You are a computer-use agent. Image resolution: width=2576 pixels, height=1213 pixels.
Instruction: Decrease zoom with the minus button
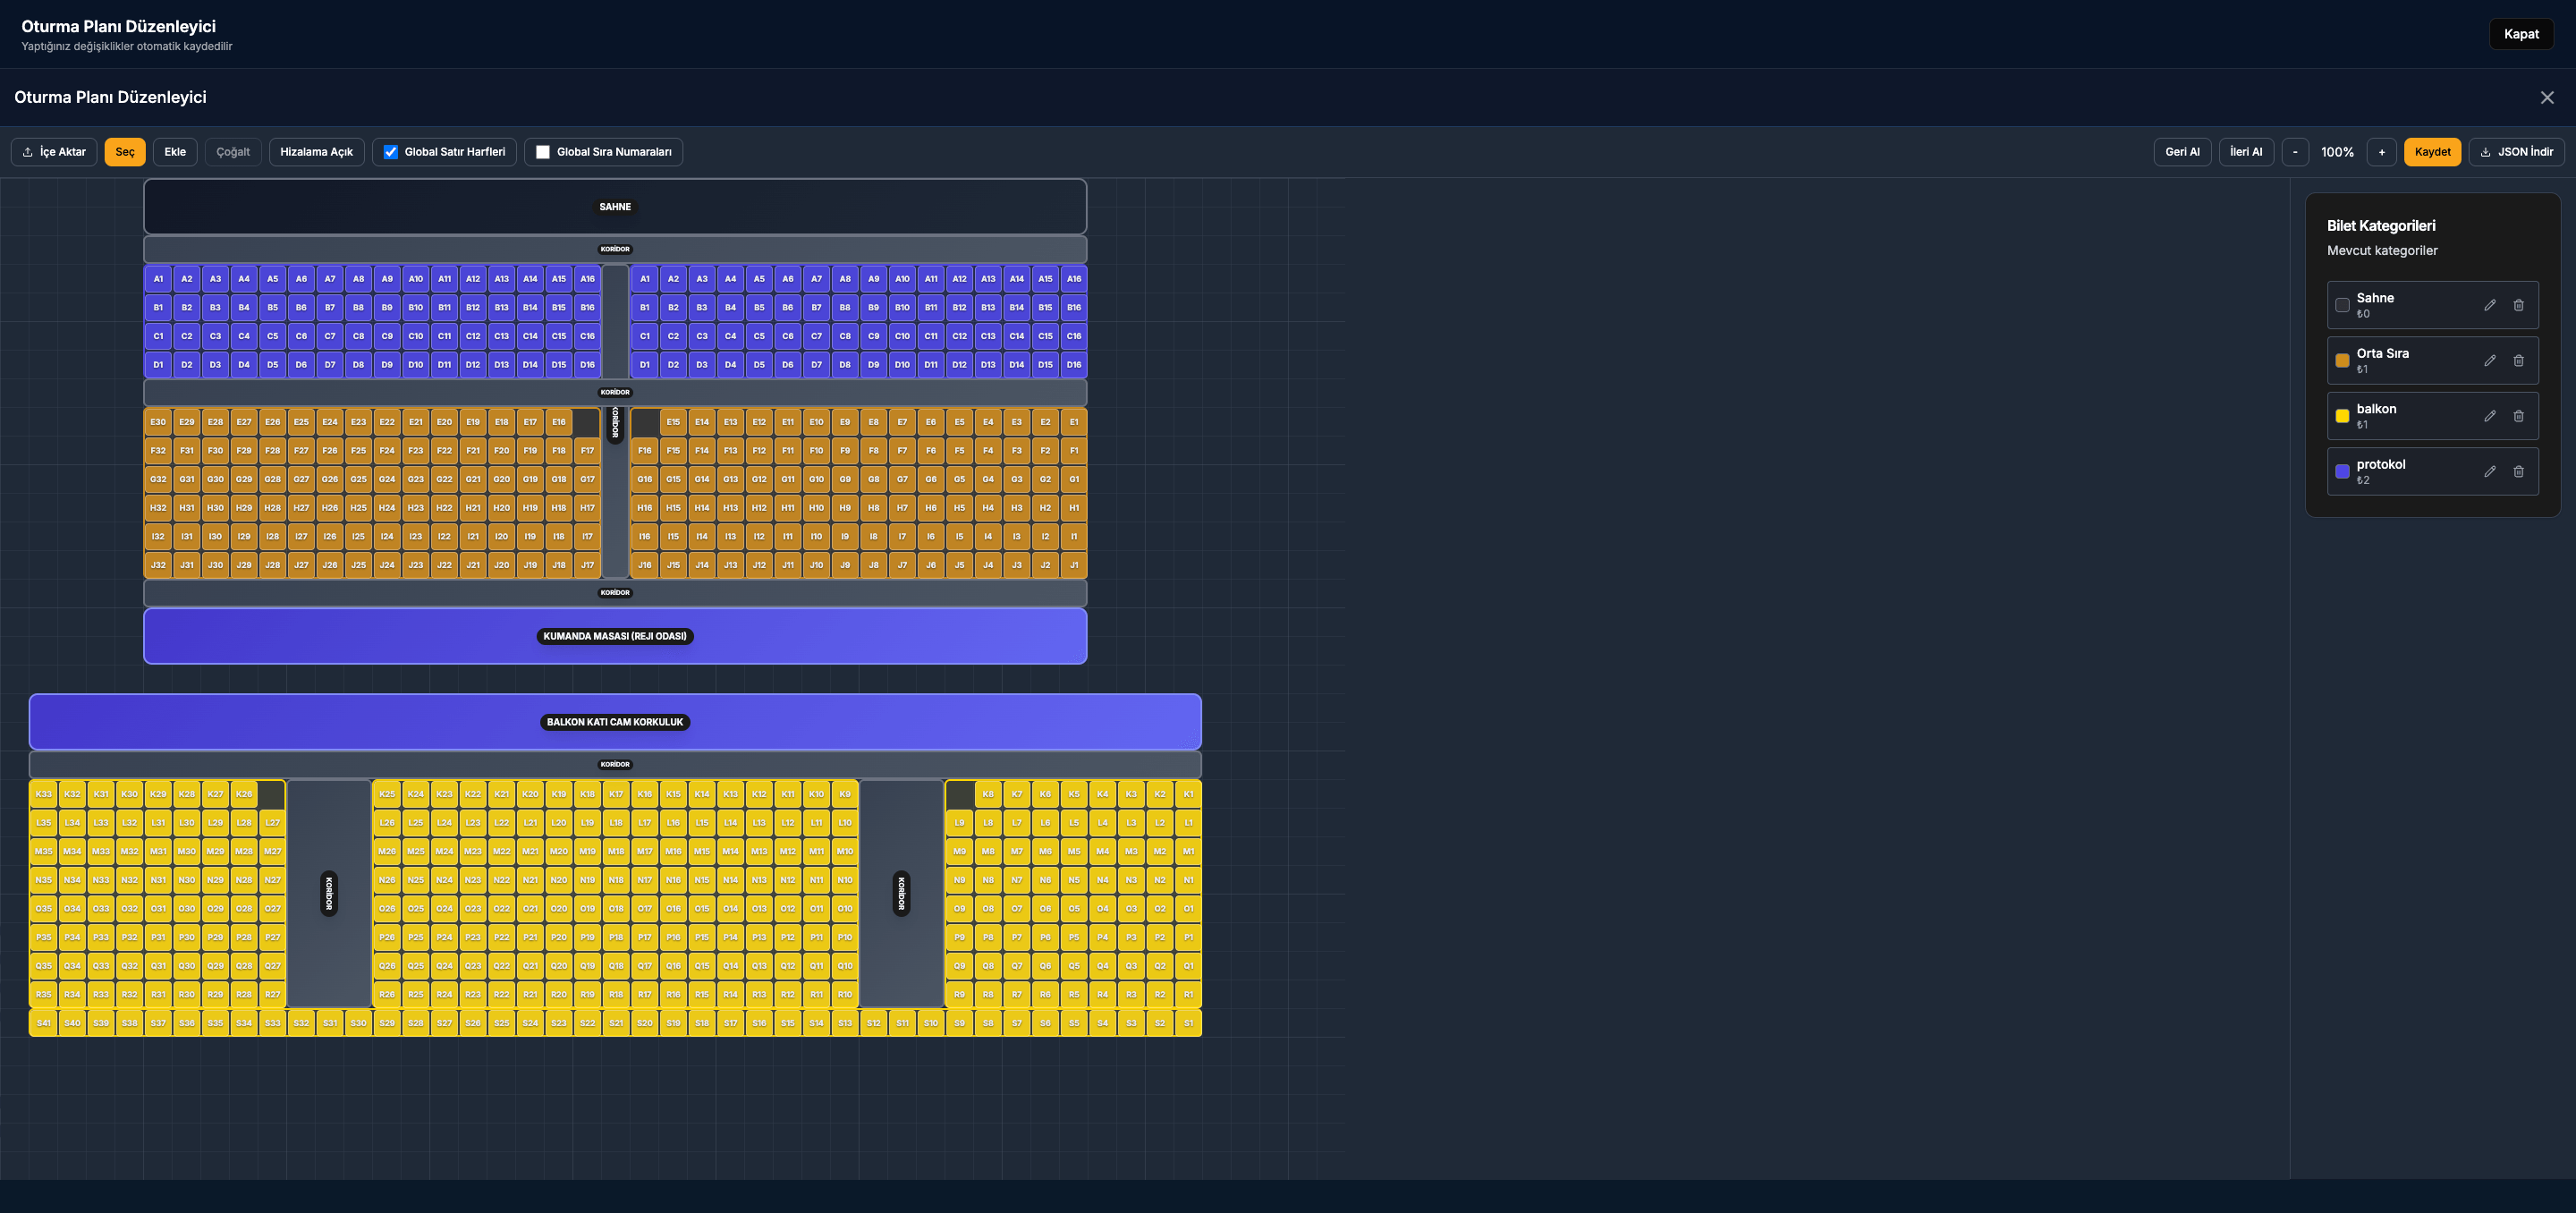(2294, 152)
